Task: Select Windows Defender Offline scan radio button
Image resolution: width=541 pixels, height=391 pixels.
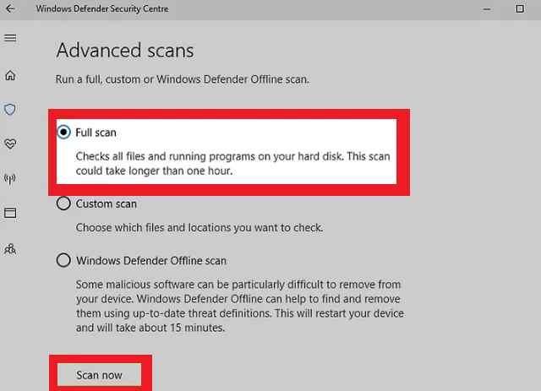Action: tap(63, 260)
